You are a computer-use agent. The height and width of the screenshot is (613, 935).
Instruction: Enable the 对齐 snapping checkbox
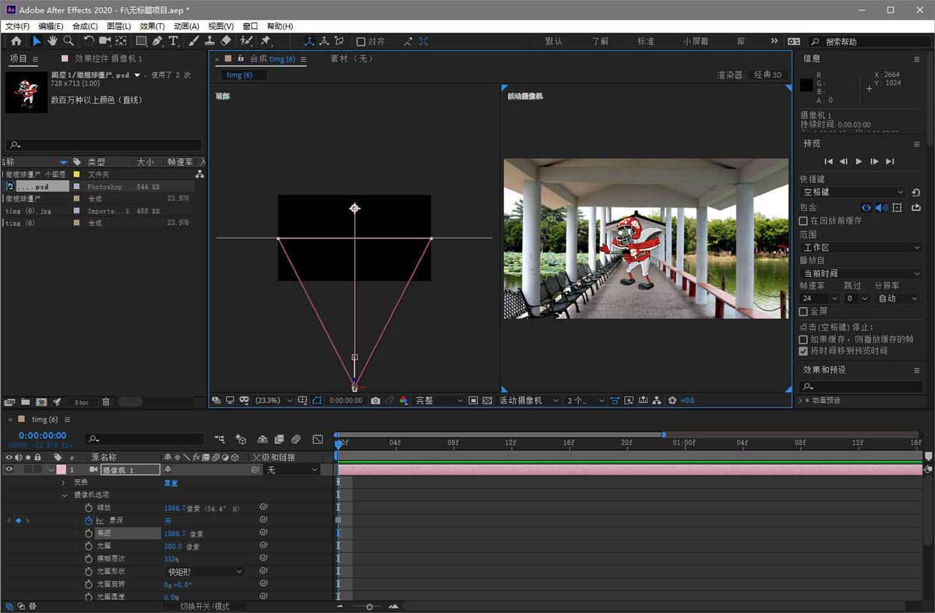click(361, 42)
